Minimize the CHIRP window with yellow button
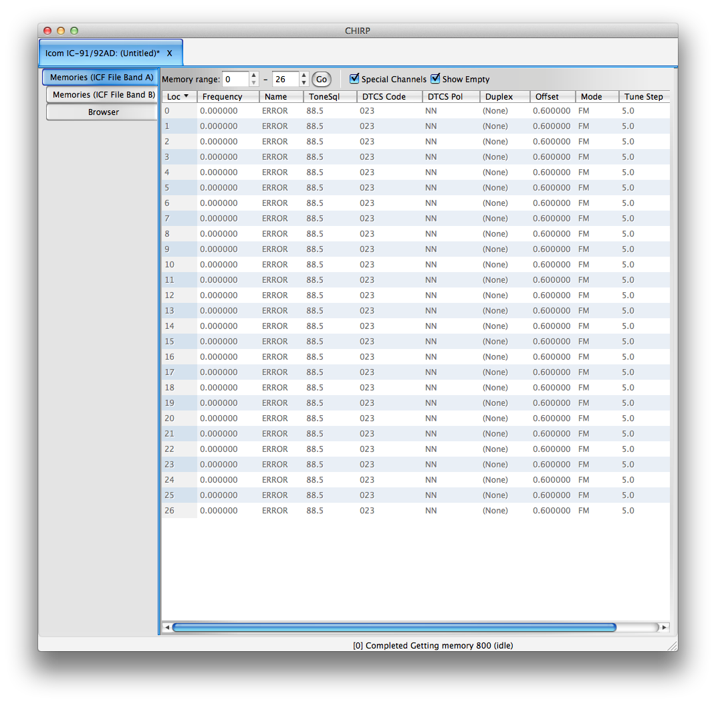Screen dimensions: 716x704 pos(61,31)
